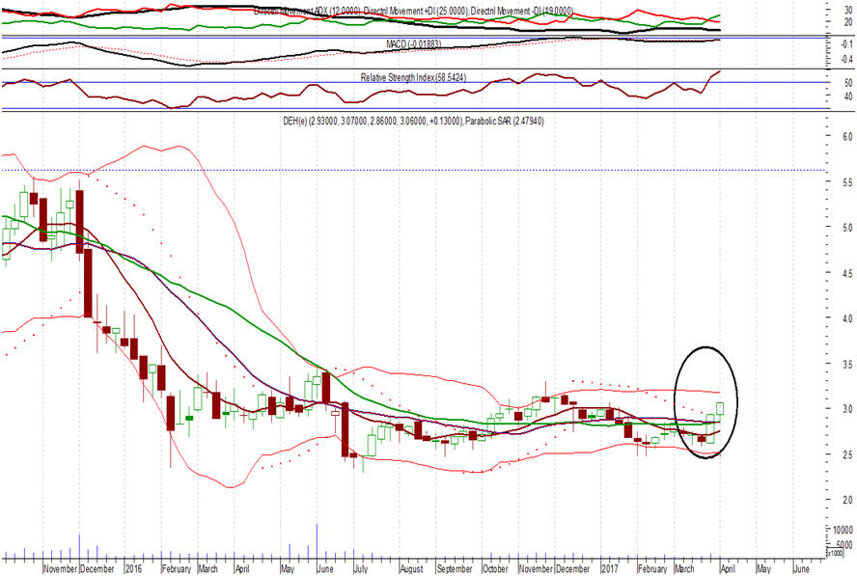Viewport: 857px width, 576px height.
Task: Select the 2.5 price axis label
Action: click(846, 454)
